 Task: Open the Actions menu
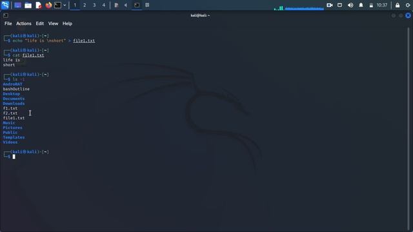click(24, 24)
